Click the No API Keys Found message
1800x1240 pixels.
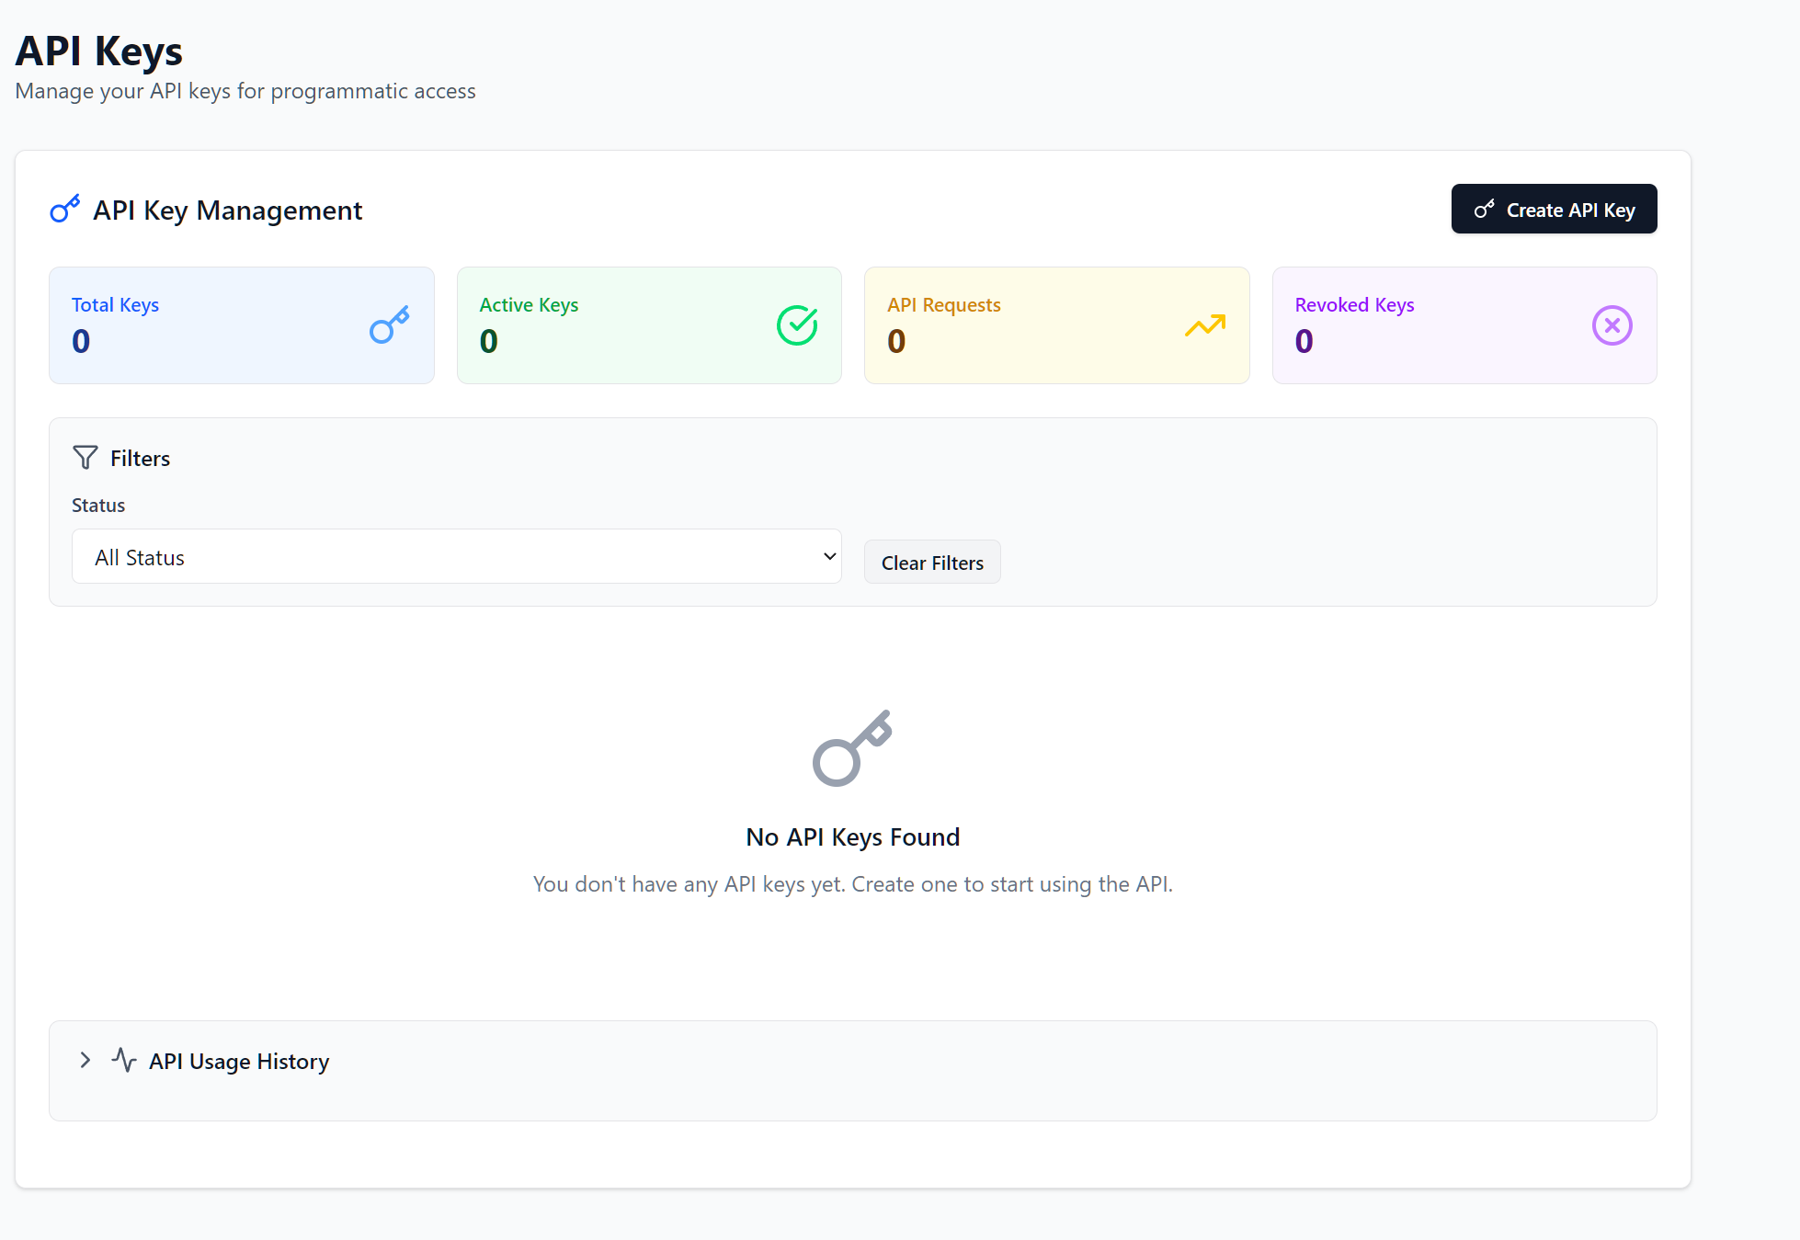coord(852,836)
